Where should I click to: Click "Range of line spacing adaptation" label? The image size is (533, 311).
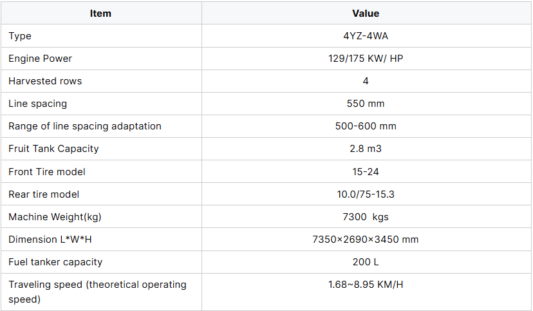click(x=85, y=126)
